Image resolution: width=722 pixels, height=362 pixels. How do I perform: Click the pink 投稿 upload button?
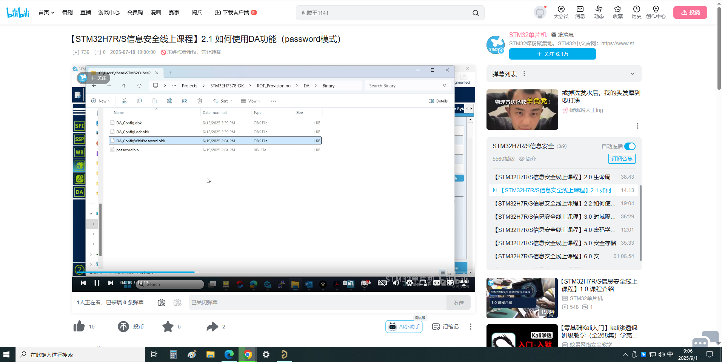[x=690, y=12]
